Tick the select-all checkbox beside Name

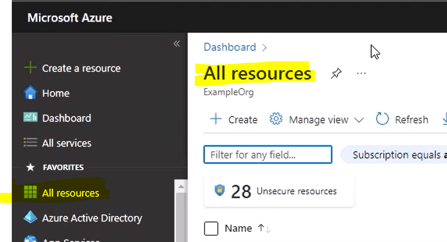tap(211, 228)
